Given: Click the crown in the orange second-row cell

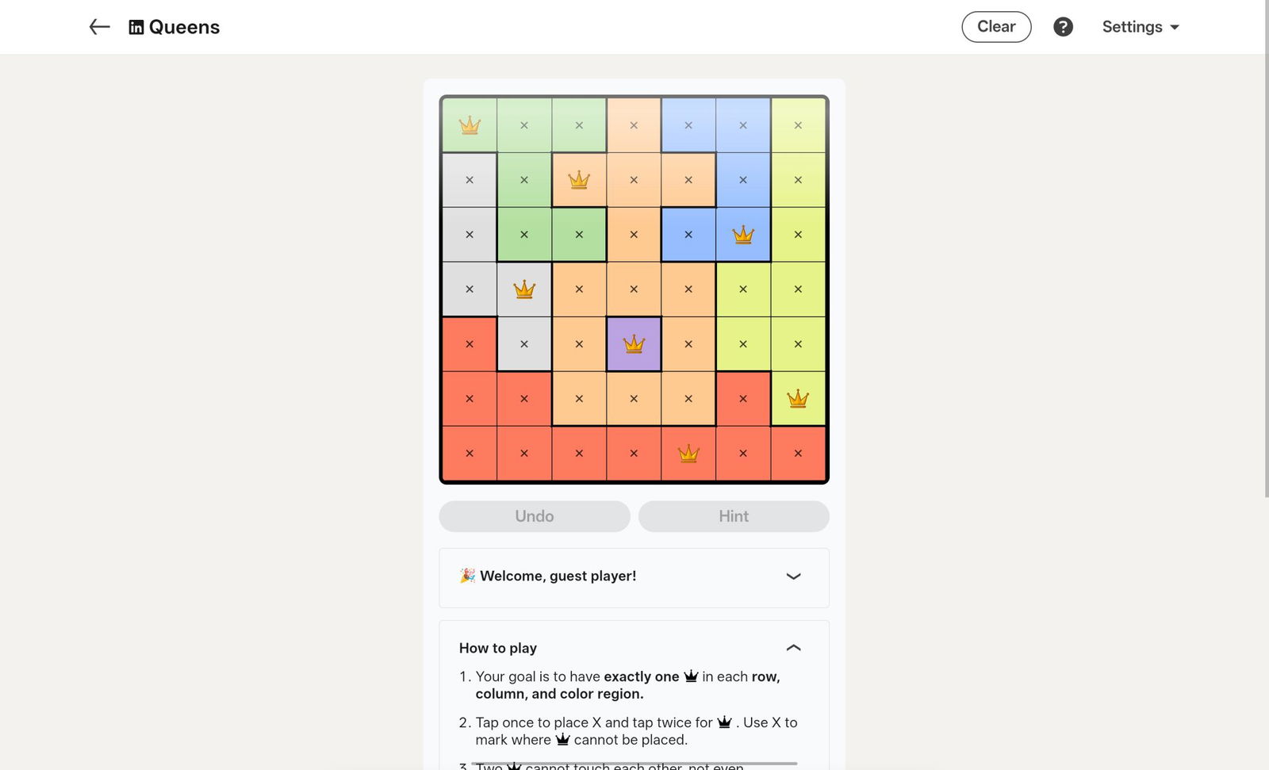Looking at the screenshot, I should (x=579, y=180).
